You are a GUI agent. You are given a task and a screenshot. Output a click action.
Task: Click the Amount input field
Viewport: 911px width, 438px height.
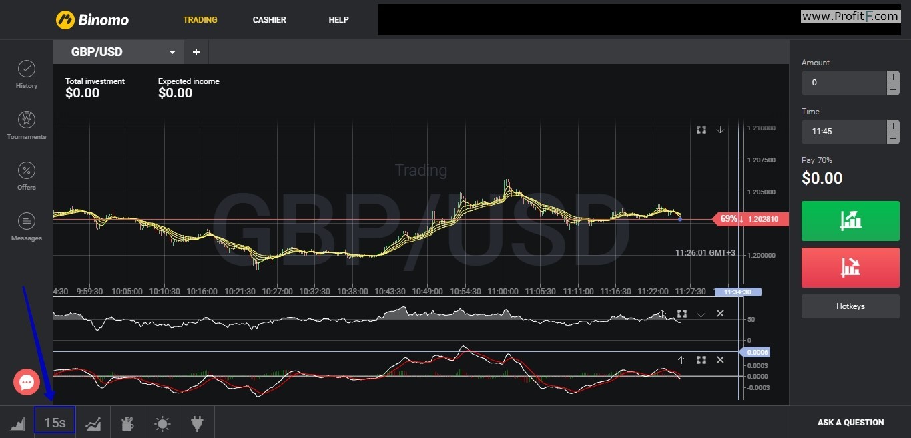(x=844, y=83)
